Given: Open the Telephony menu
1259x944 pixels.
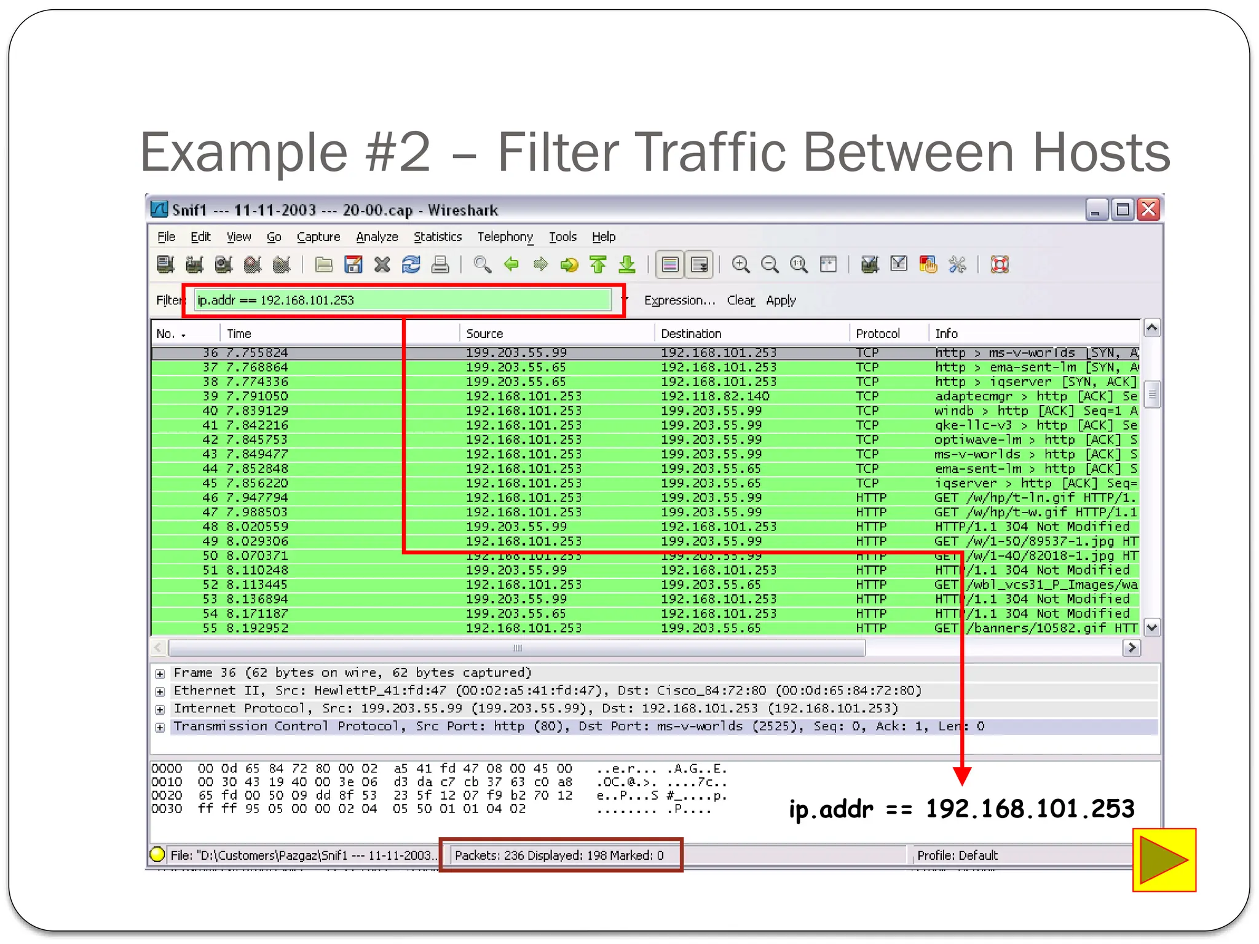Looking at the screenshot, I should [x=505, y=237].
